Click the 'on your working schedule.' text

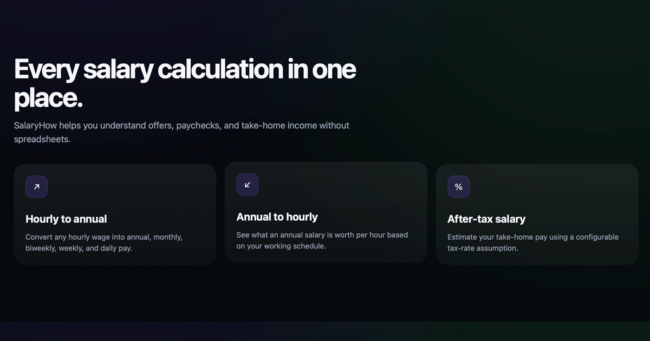tap(281, 246)
